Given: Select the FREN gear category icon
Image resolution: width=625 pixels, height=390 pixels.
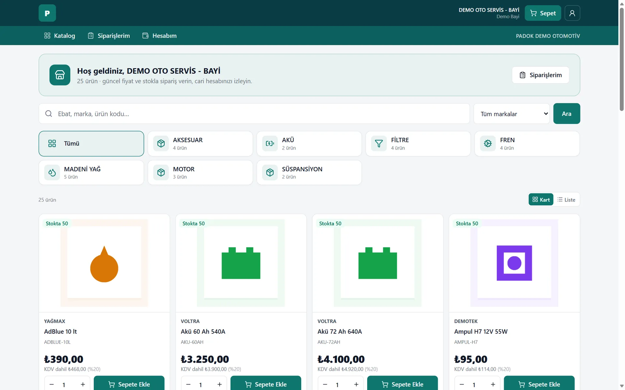Looking at the screenshot, I should (488, 143).
